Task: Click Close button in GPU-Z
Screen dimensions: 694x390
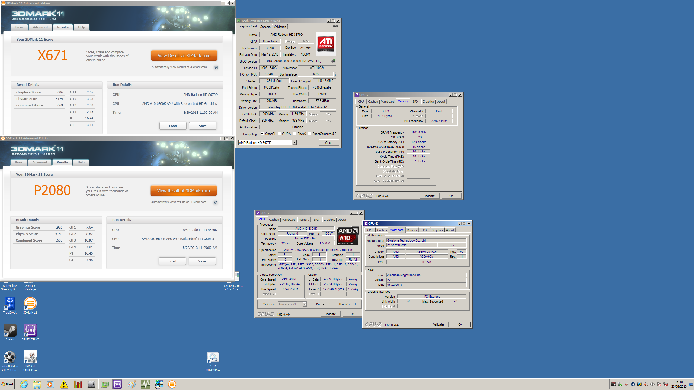Action: [x=329, y=143]
